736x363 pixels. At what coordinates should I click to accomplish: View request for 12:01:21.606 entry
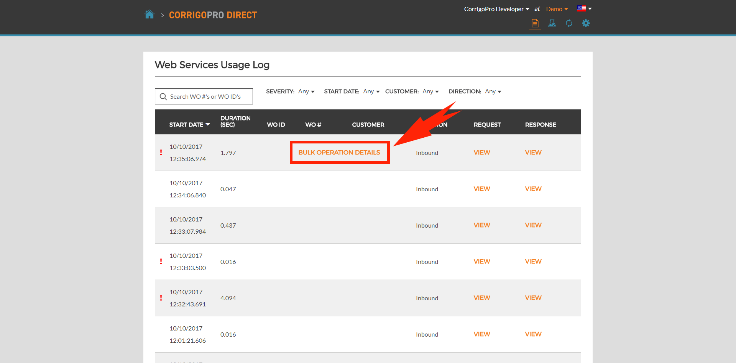(x=482, y=334)
